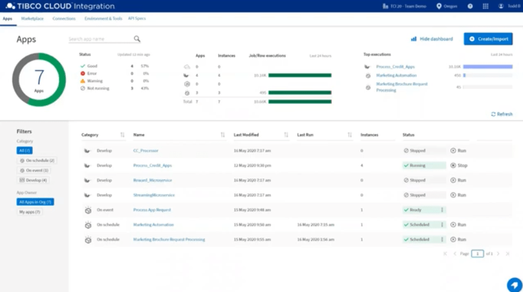Sort table by the Name column
Viewport: 523px width, 292px height.
point(222,135)
